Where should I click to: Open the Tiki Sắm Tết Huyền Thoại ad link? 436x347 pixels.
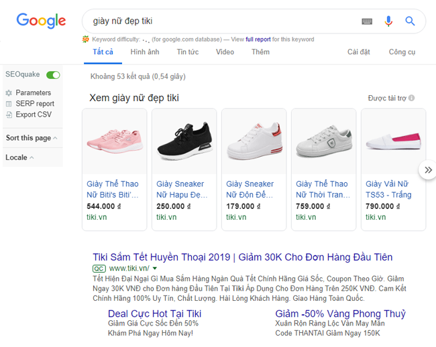coord(242,257)
